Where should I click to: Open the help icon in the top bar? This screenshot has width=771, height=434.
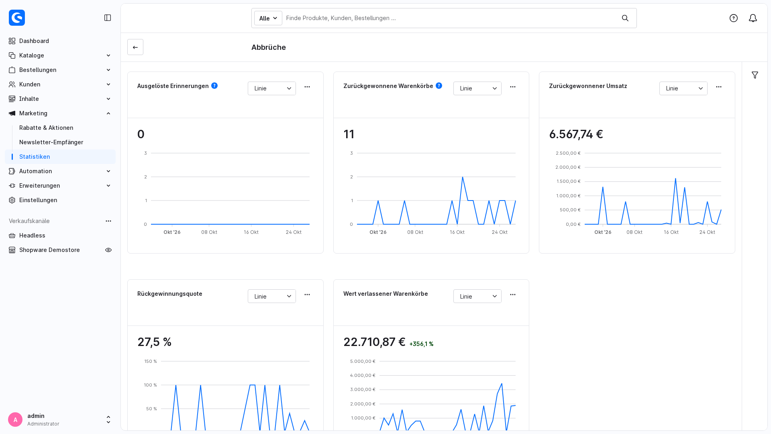(734, 18)
